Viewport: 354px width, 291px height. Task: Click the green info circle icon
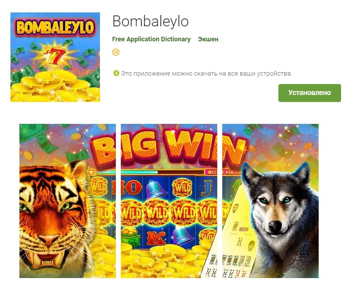[x=116, y=73]
